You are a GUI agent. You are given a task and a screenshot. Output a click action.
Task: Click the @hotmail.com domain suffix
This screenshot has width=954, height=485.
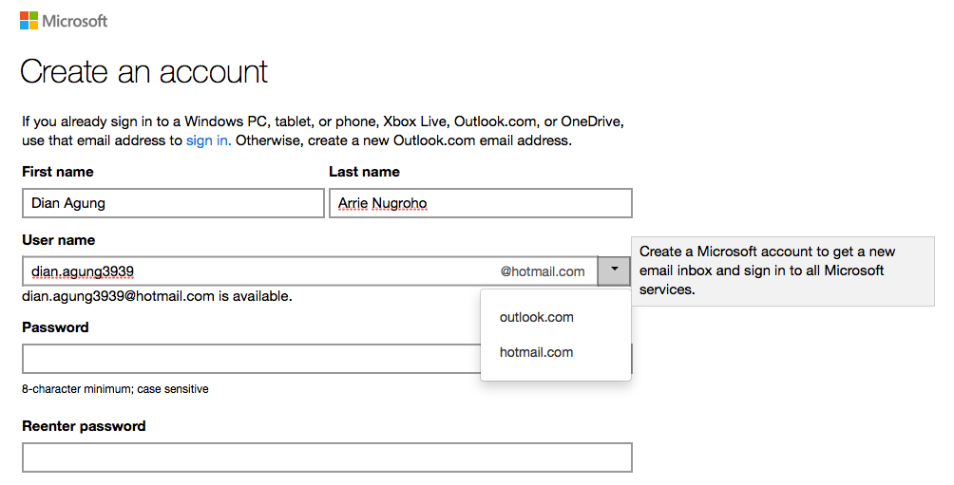tap(543, 271)
